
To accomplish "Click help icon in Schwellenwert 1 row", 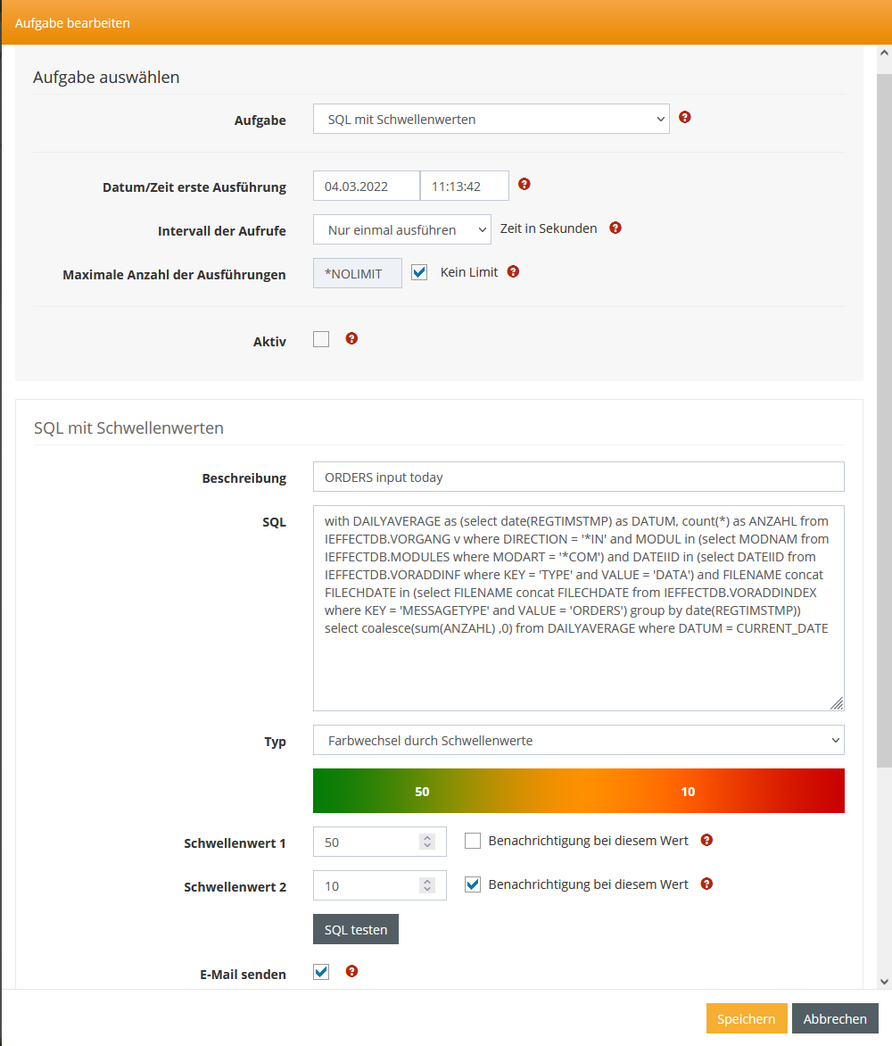I will [707, 840].
